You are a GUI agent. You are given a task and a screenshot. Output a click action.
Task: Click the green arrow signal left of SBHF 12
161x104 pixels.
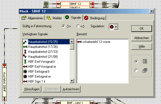(x=46, y=4)
